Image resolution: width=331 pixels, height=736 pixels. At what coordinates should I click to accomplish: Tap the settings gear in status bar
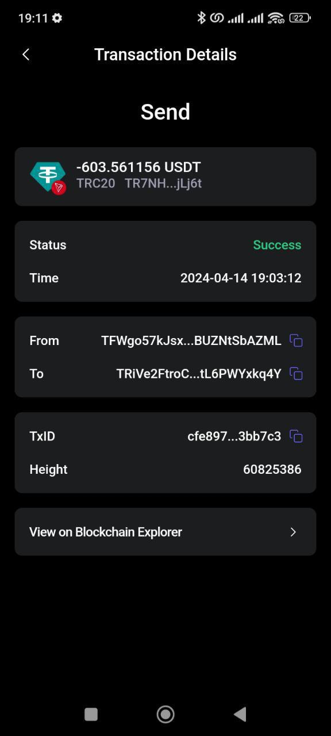[57, 18]
